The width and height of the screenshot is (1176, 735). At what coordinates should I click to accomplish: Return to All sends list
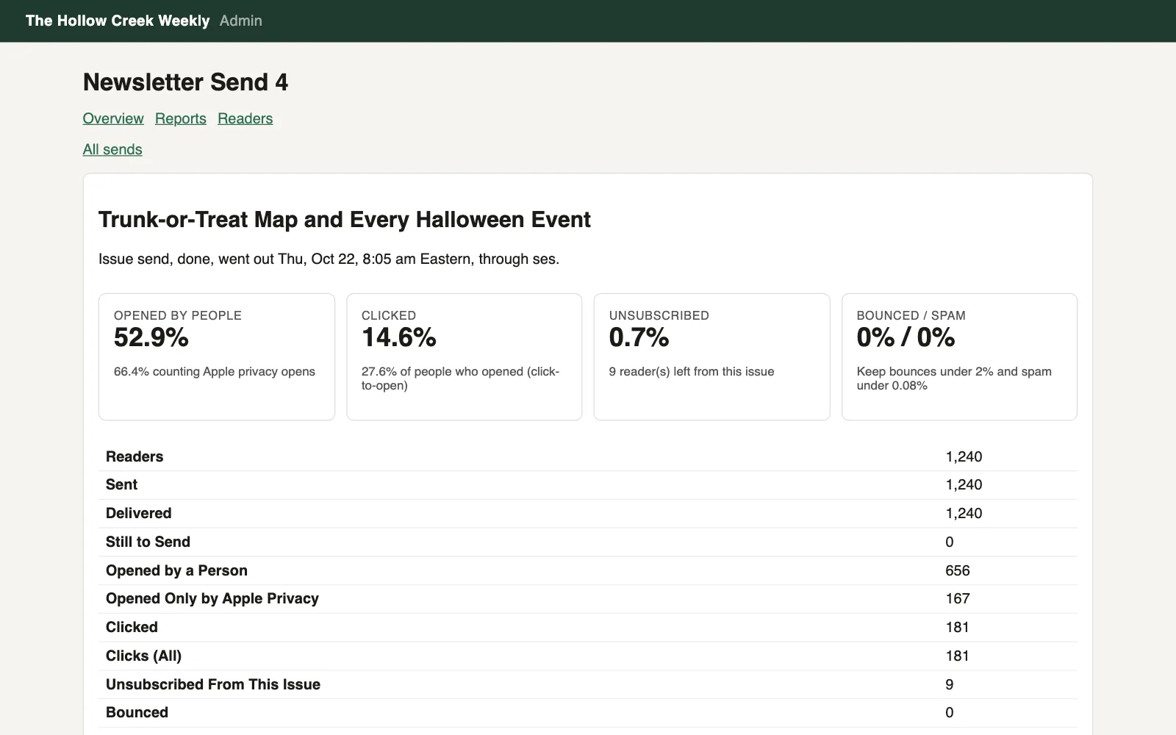tap(112, 149)
